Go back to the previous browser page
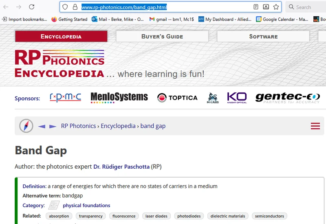 [6, 7]
